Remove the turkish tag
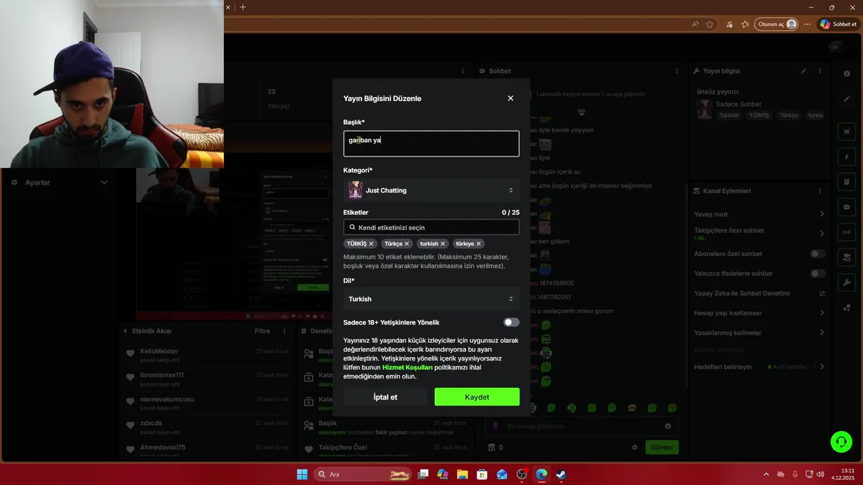Screen dimensions: 863x485 pyautogui.click(x=442, y=244)
